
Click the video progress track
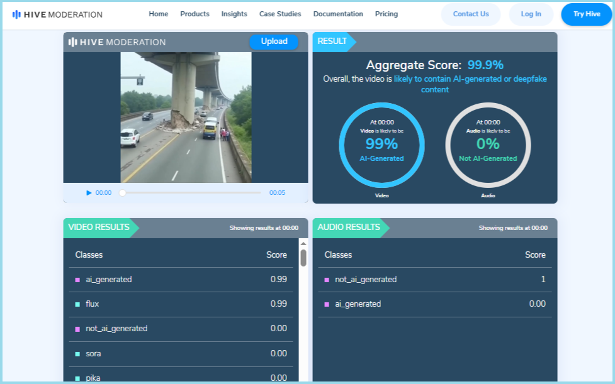coord(191,192)
